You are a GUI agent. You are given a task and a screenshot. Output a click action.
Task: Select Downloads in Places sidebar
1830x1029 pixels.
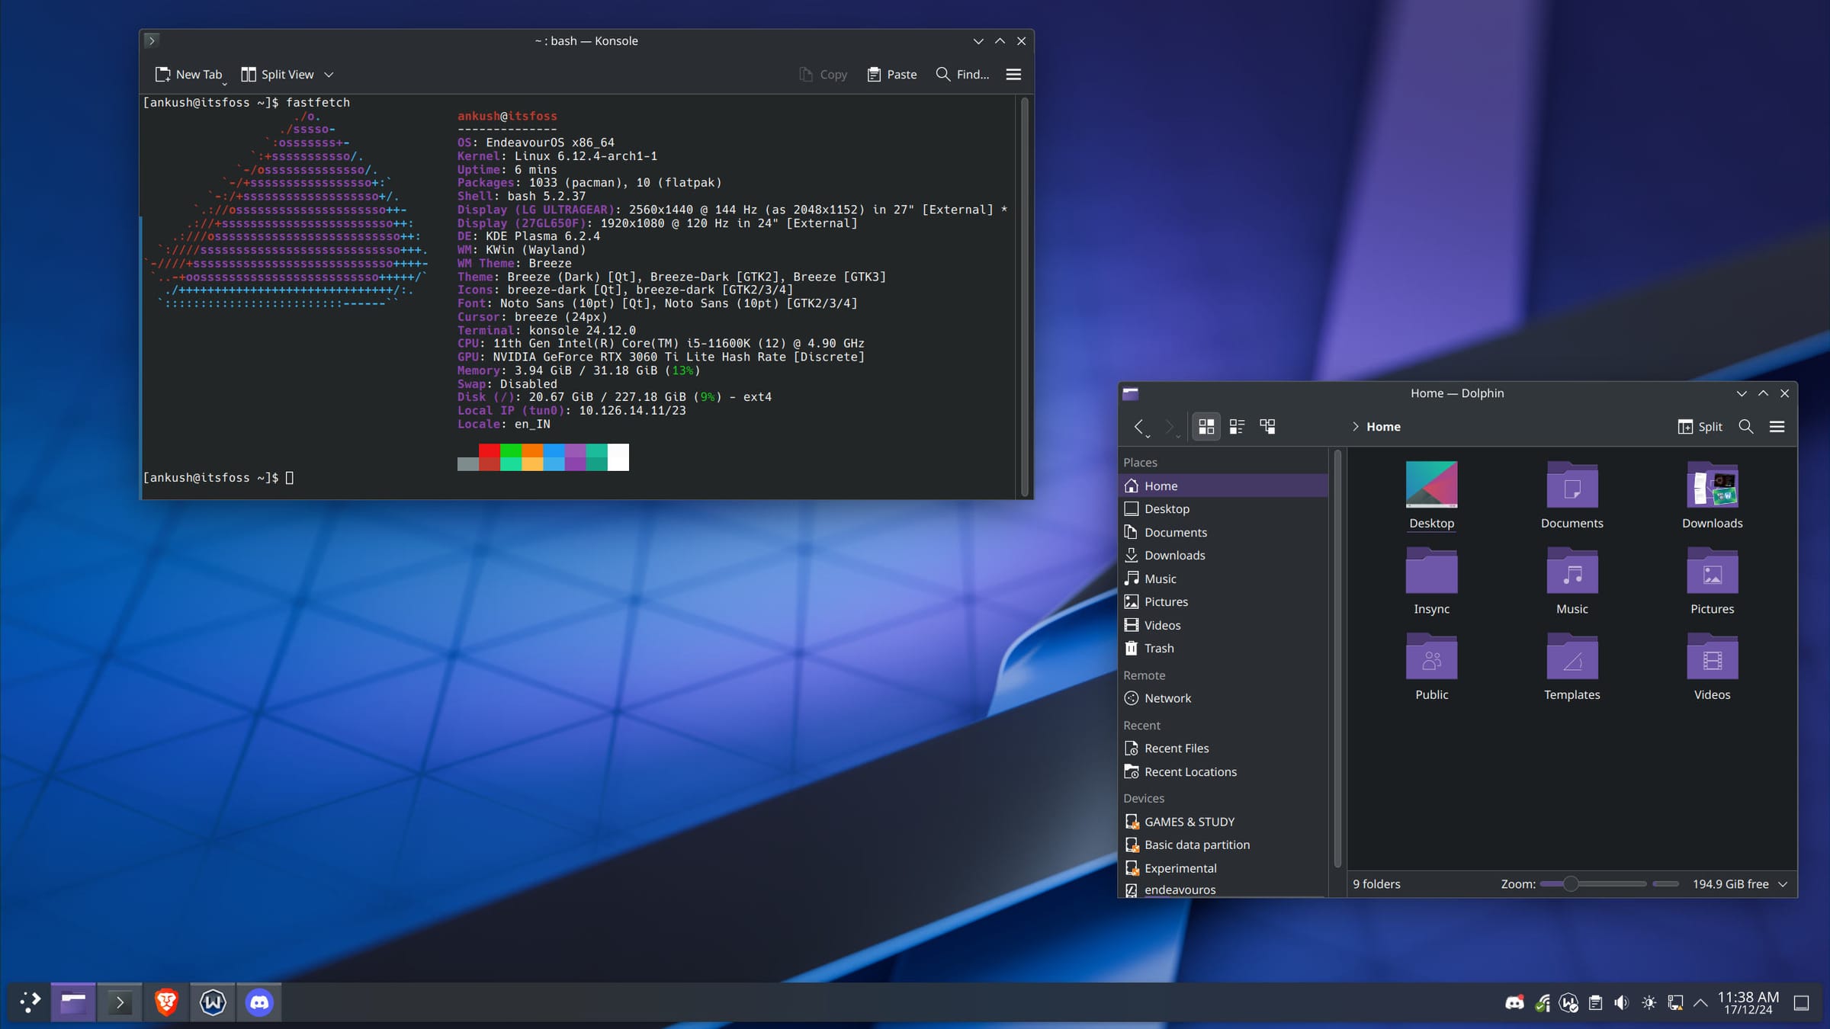pyautogui.click(x=1174, y=555)
